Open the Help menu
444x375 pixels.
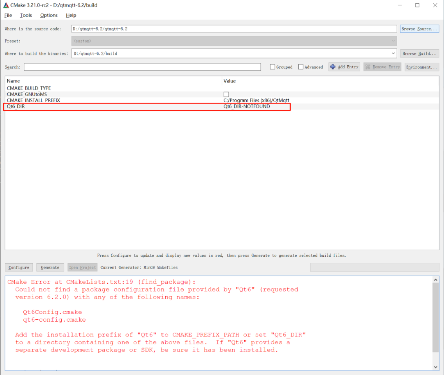pyautogui.click(x=71, y=15)
